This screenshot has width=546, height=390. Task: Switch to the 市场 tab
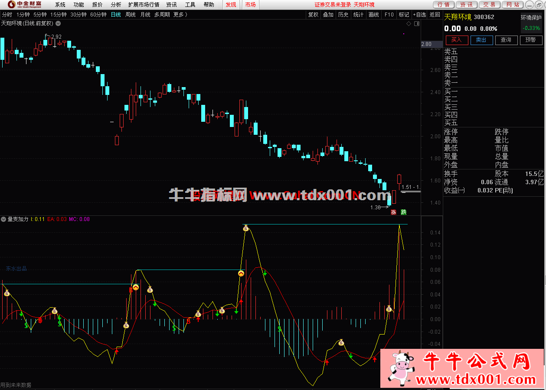(250, 5)
